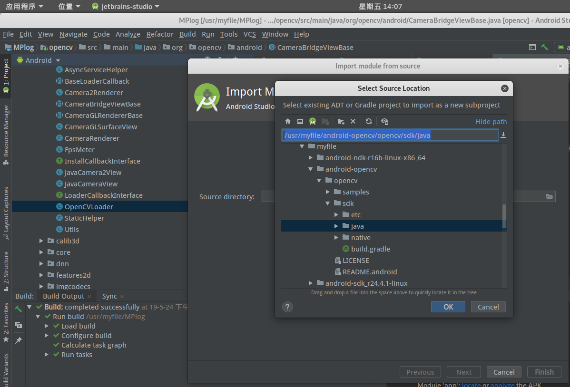Click the green wrench icon in Build panel
Viewport: 570px width, 387px height.
(x=18, y=308)
